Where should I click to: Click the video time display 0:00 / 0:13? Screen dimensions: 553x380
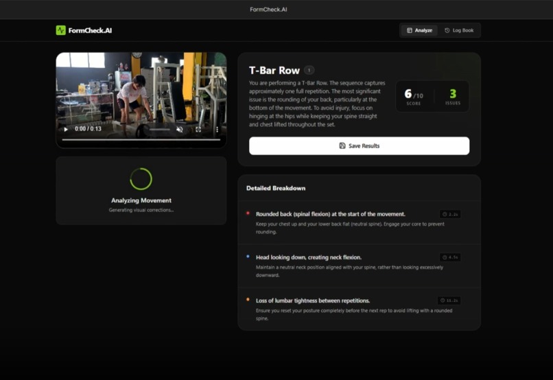88,129
